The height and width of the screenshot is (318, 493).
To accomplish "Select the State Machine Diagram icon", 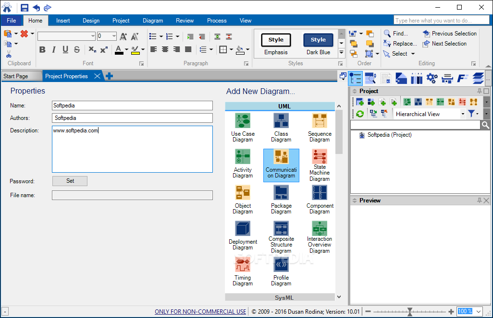I will (x=320, y=156).
